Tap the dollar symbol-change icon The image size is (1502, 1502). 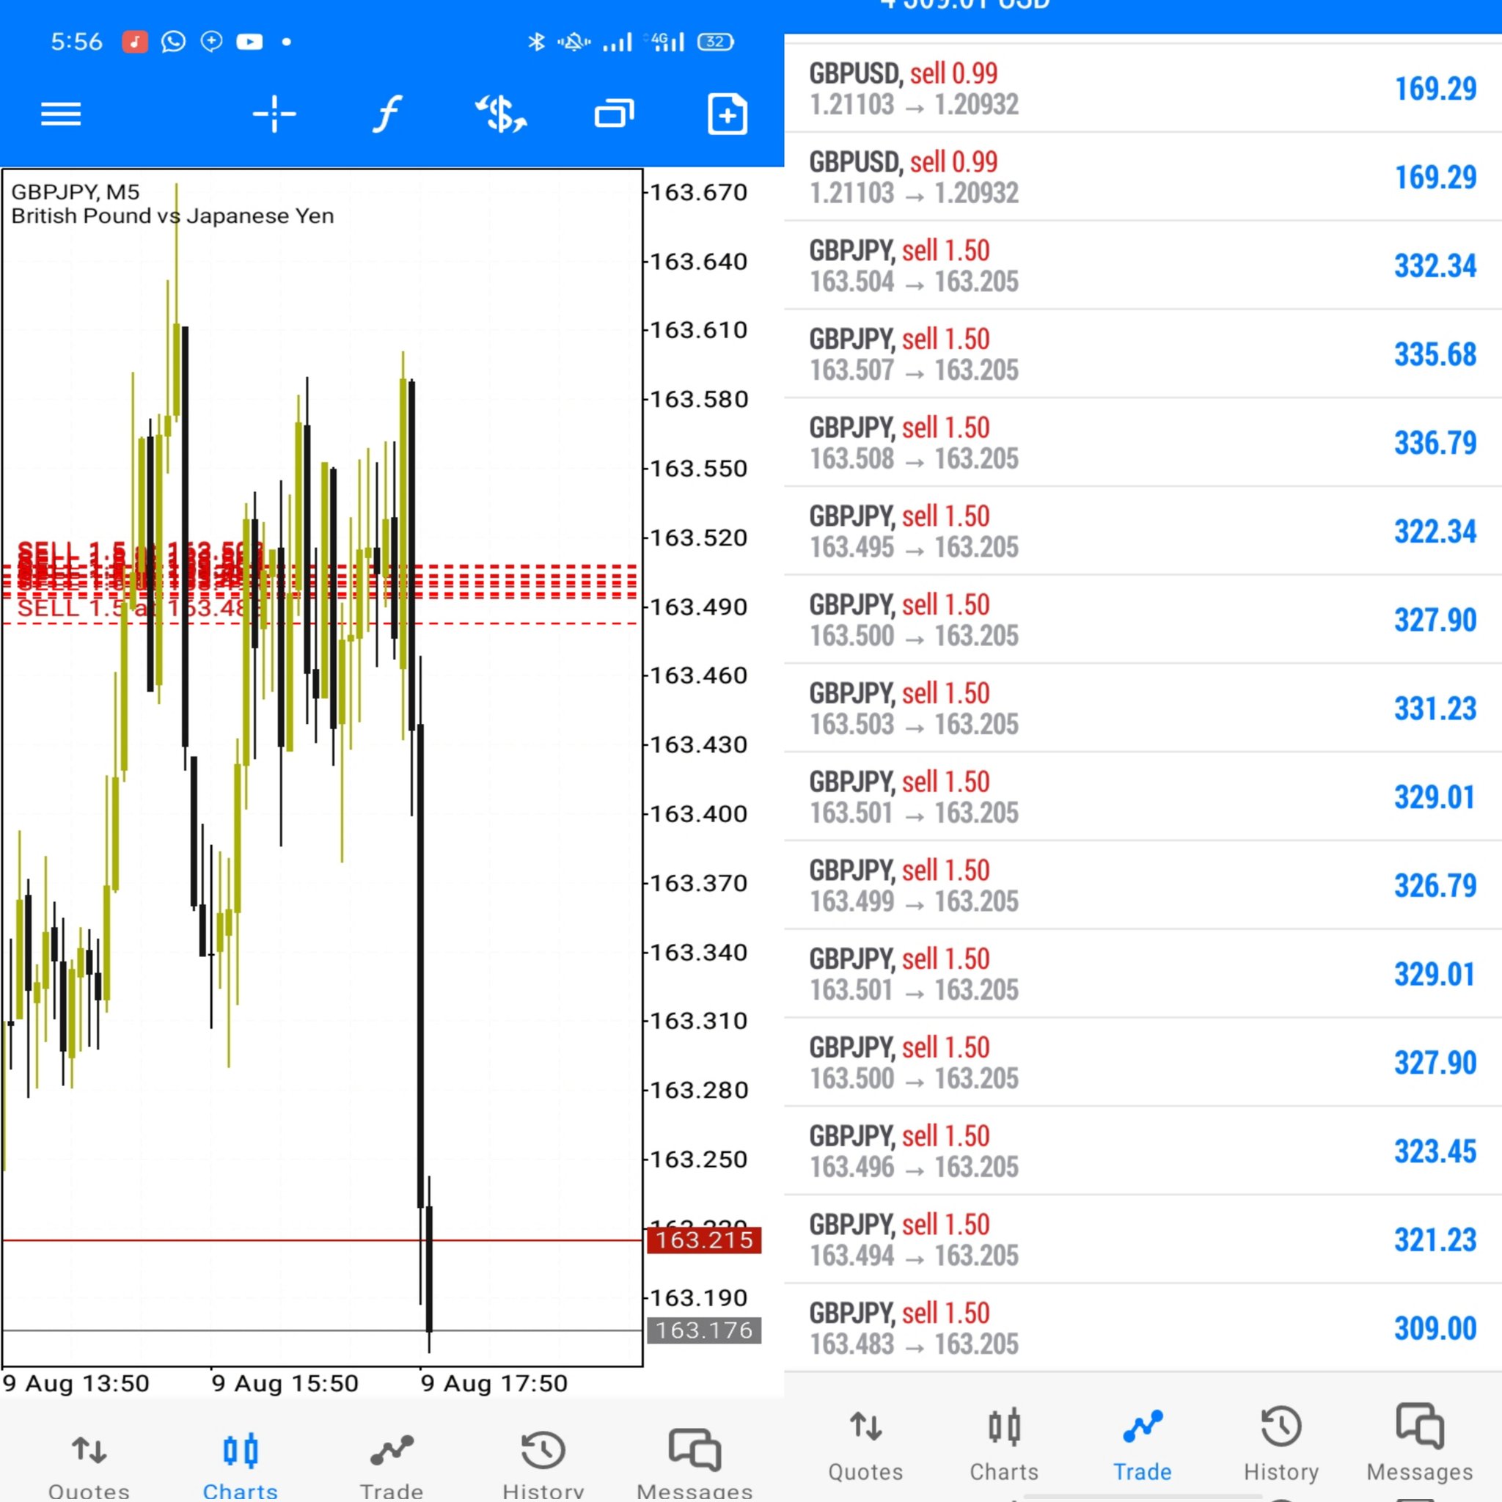point(501,114)
